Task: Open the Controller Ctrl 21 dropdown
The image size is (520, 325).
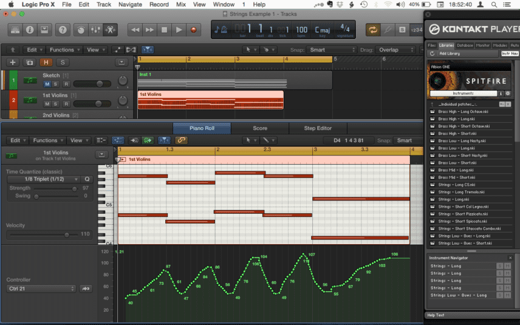Action: pyautogui.click(x=41, y=289)
